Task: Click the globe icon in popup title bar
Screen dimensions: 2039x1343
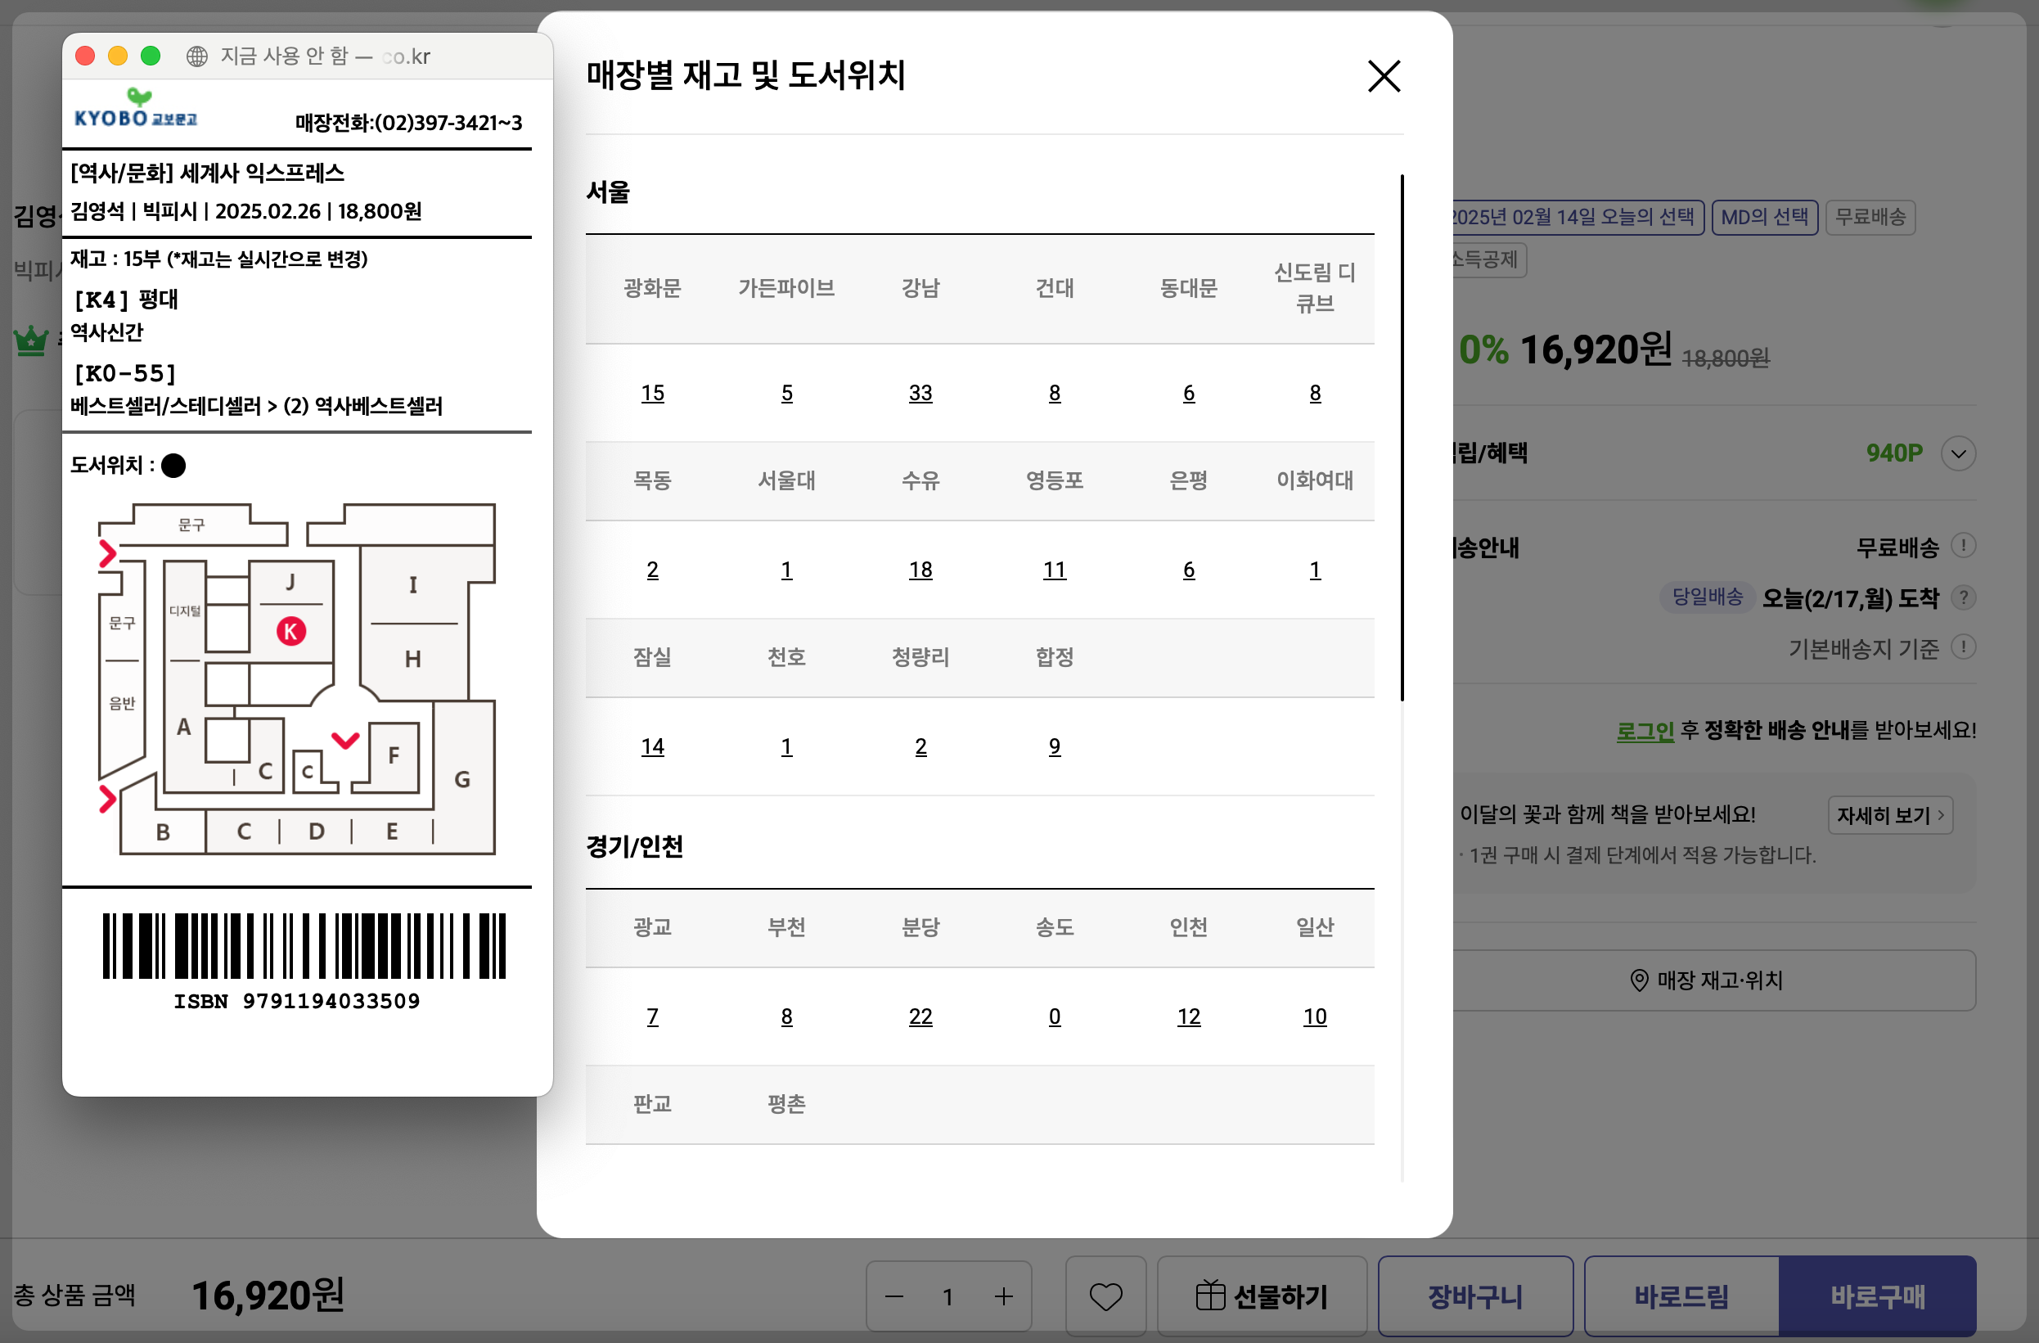Action: point(197,56)
